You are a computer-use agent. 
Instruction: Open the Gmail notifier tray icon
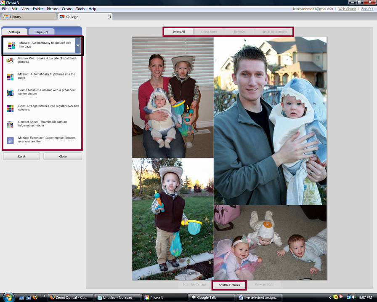[x=341, y=297]
